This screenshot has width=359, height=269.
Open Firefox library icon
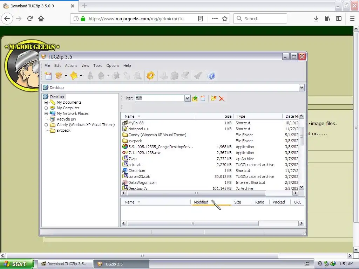[x=327, y=19]
